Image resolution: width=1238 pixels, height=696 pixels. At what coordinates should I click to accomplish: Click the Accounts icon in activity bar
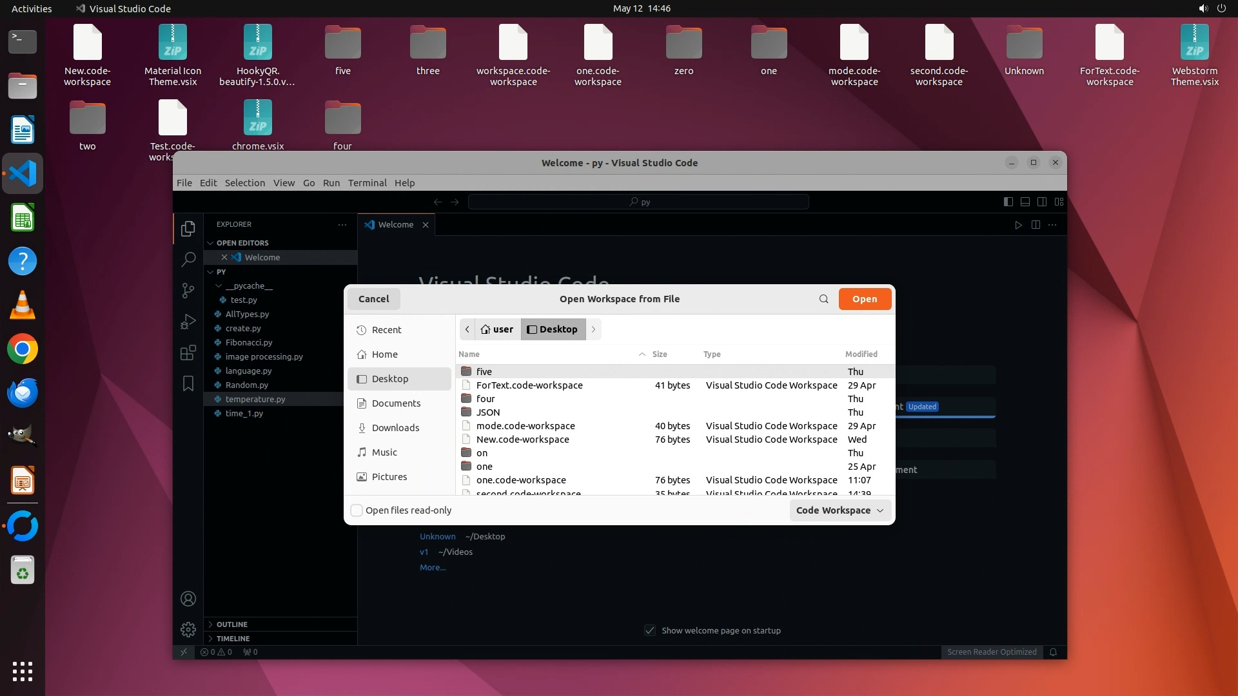(188, 599)
